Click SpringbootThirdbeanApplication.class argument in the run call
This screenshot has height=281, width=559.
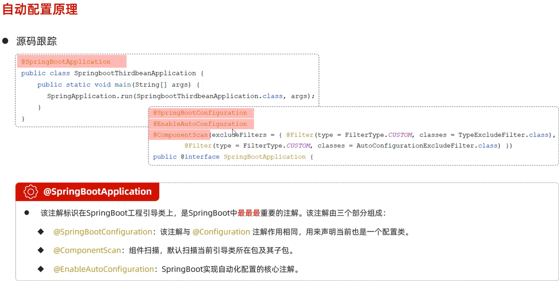point(209,96)
